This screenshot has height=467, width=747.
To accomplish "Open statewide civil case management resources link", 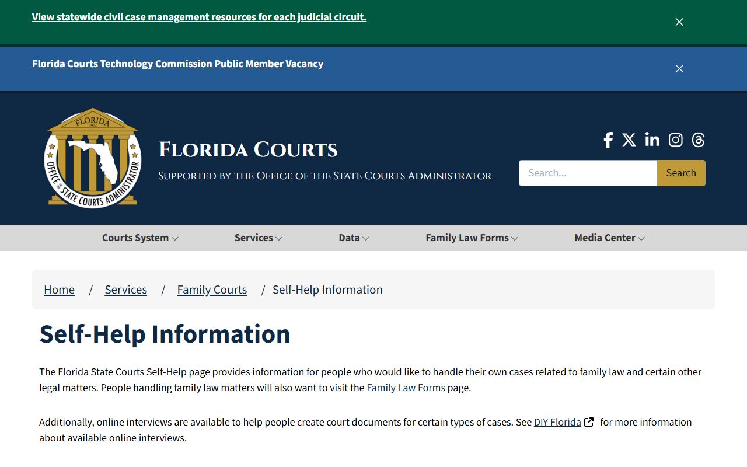I will 199,17.
